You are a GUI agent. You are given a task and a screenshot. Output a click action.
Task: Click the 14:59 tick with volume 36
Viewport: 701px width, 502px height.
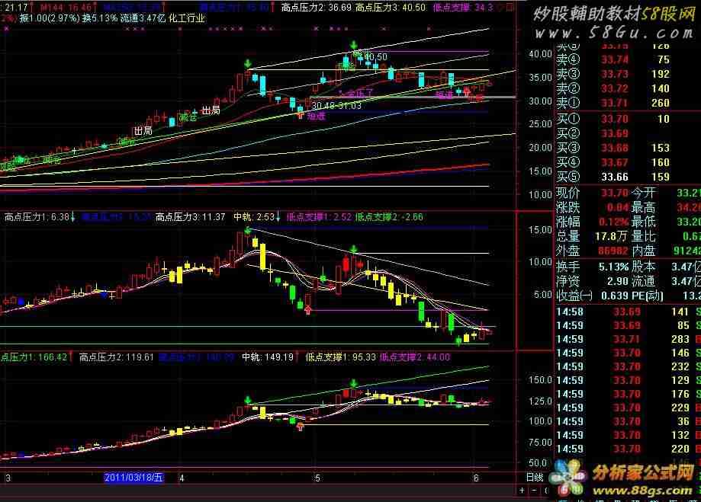tap(628, 421)
